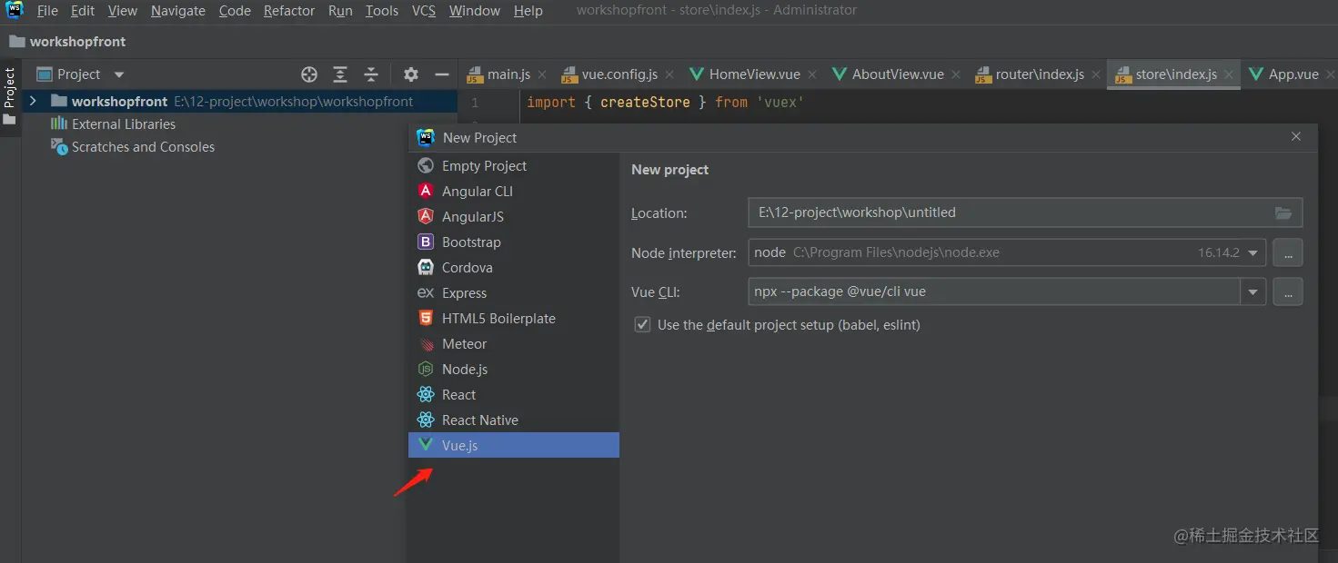
Task: Browse Node interpreter ellipsis button
Action: coord(1288,252)
